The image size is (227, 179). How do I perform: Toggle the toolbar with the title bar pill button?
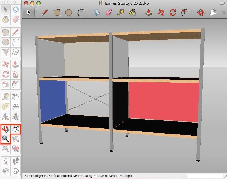click(x=221, y=3)
